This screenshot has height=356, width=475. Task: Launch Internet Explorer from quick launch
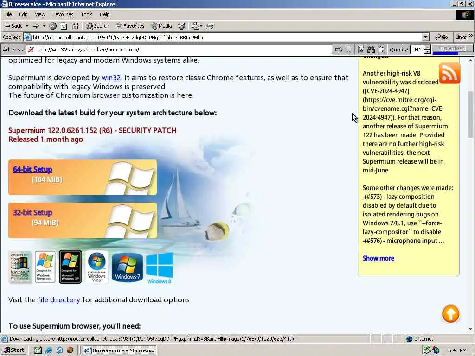tap(48, 350)
